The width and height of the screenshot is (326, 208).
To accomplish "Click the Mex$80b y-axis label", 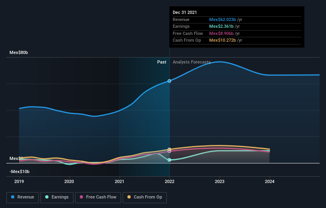I will [x=19, y=52].
